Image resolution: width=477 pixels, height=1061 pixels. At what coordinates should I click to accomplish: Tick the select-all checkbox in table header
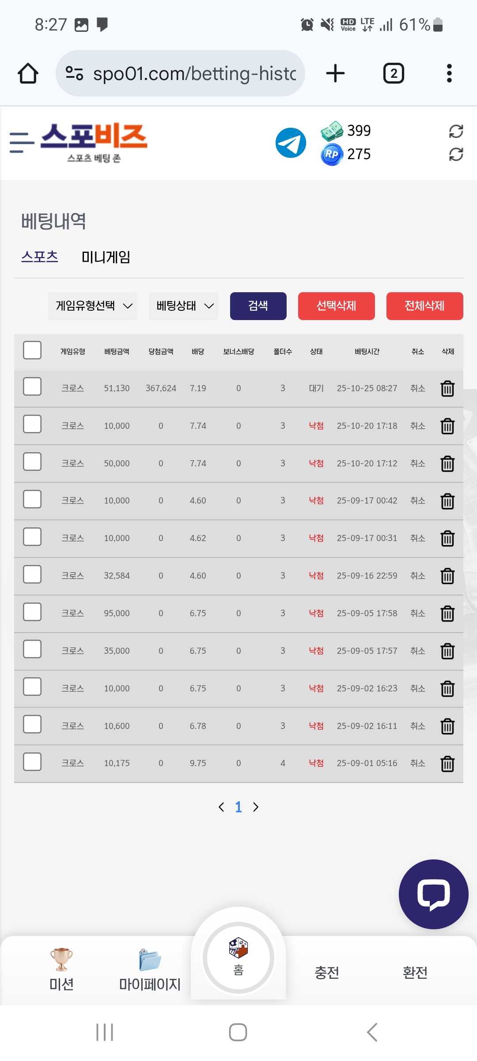pos(32,351)
